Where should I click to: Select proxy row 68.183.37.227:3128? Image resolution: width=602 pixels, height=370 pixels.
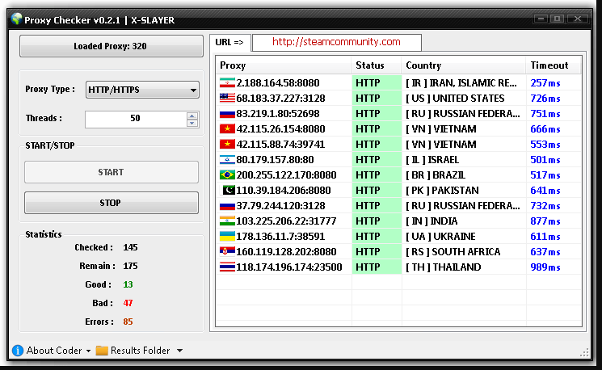coord(398,99)
